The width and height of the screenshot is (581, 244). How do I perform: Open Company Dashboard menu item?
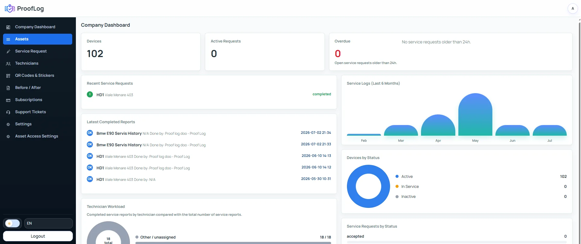coord(38,27)
